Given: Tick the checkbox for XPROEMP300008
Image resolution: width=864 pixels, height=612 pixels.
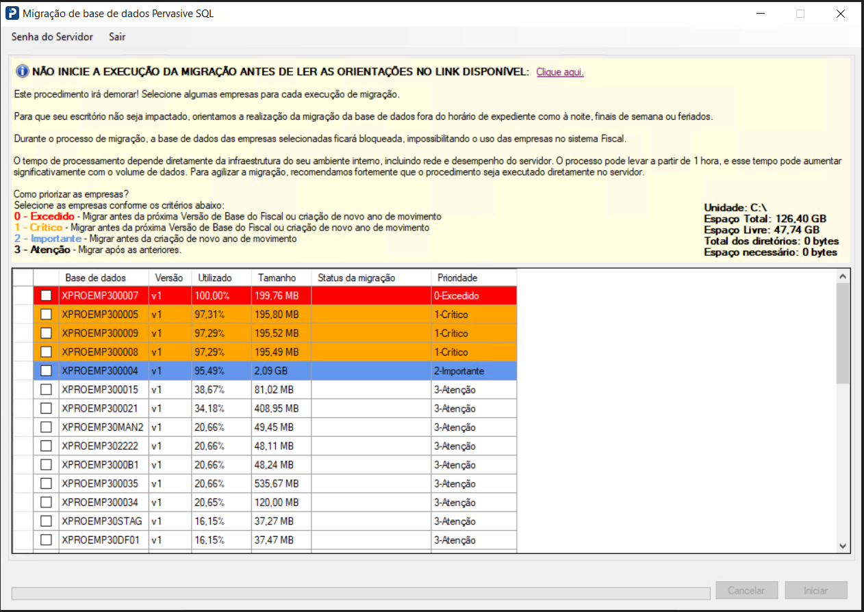Looking at the screenshot, I should 46,352.
